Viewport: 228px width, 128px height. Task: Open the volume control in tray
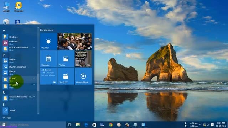[x=208, y=125]
